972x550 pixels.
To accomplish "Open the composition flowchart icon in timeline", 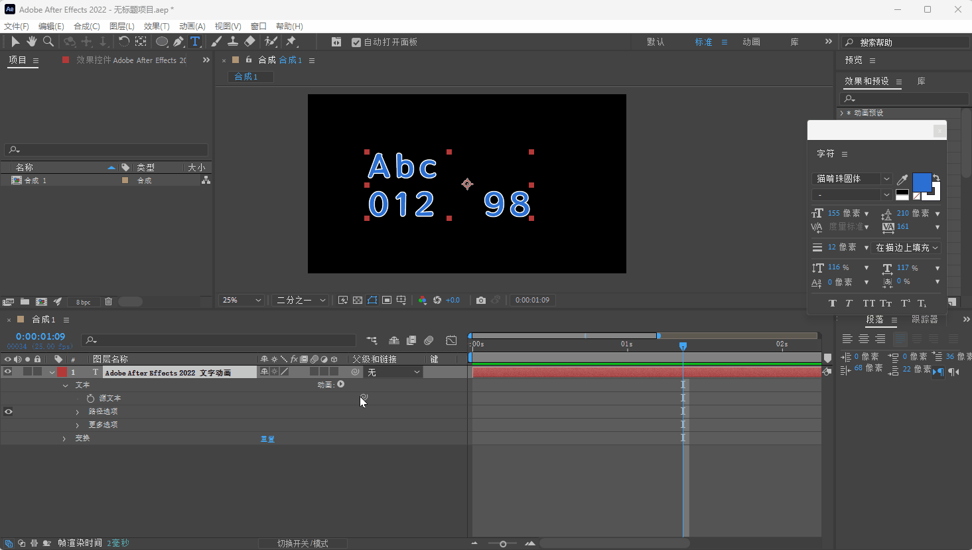I will click(x=372, y=340).
